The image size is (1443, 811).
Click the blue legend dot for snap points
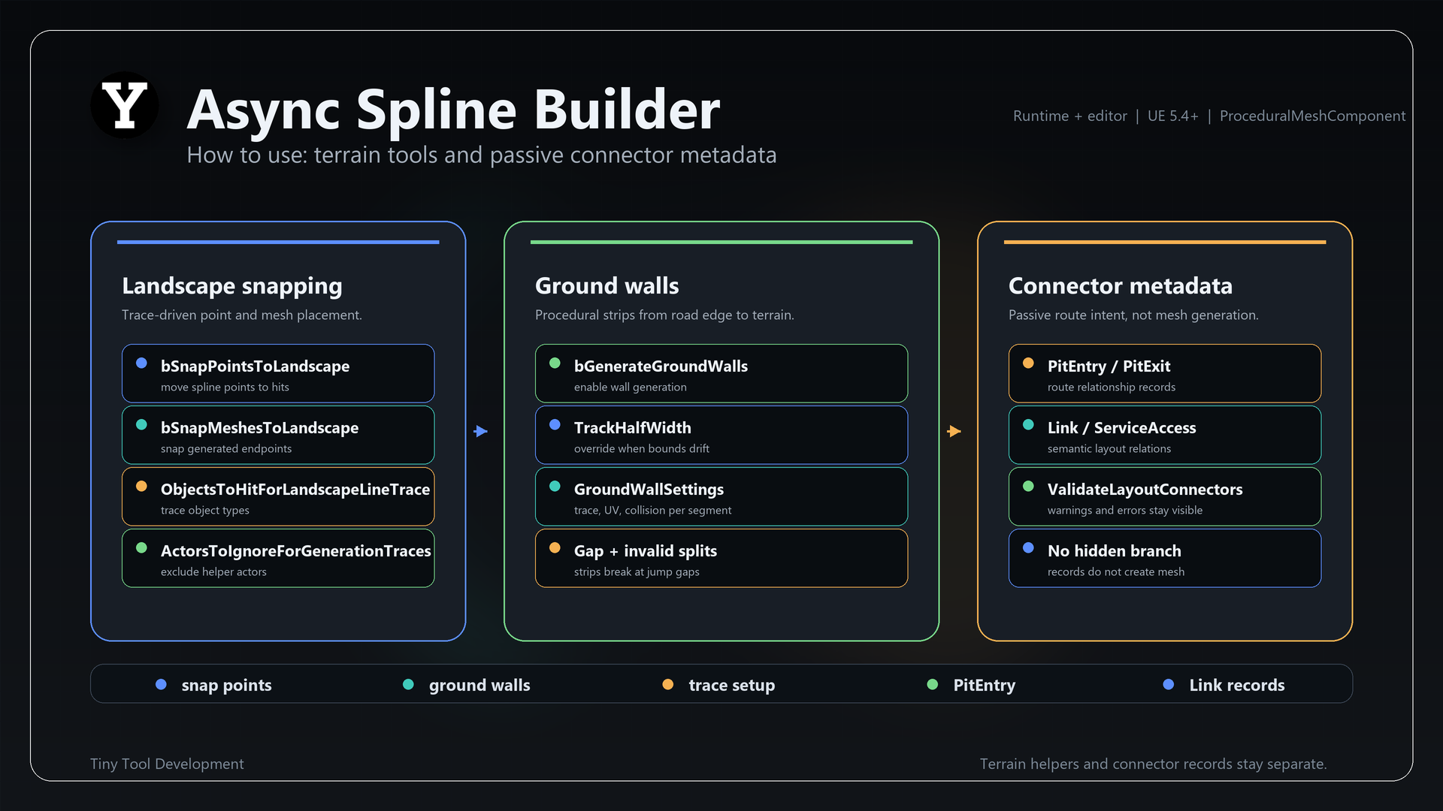(x=161, y=684)
